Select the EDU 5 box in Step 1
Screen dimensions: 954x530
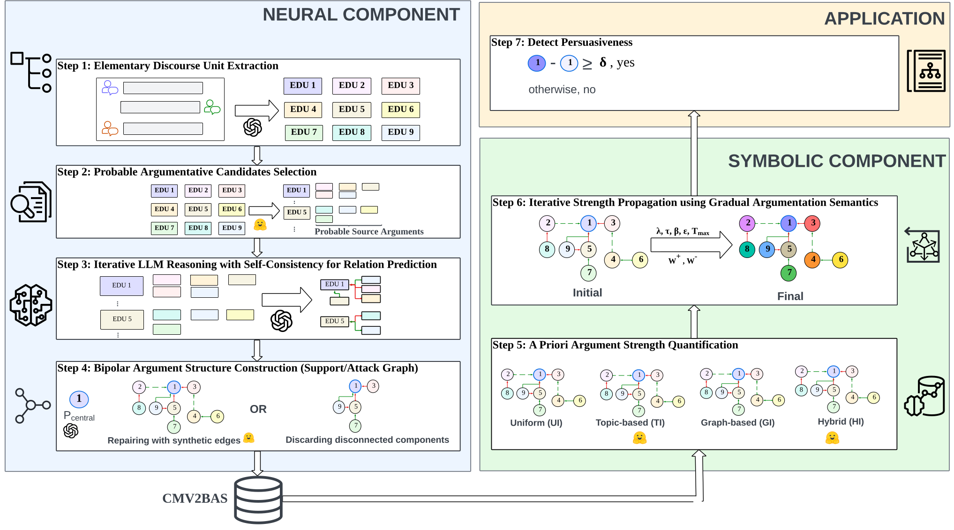pos(352,110)
